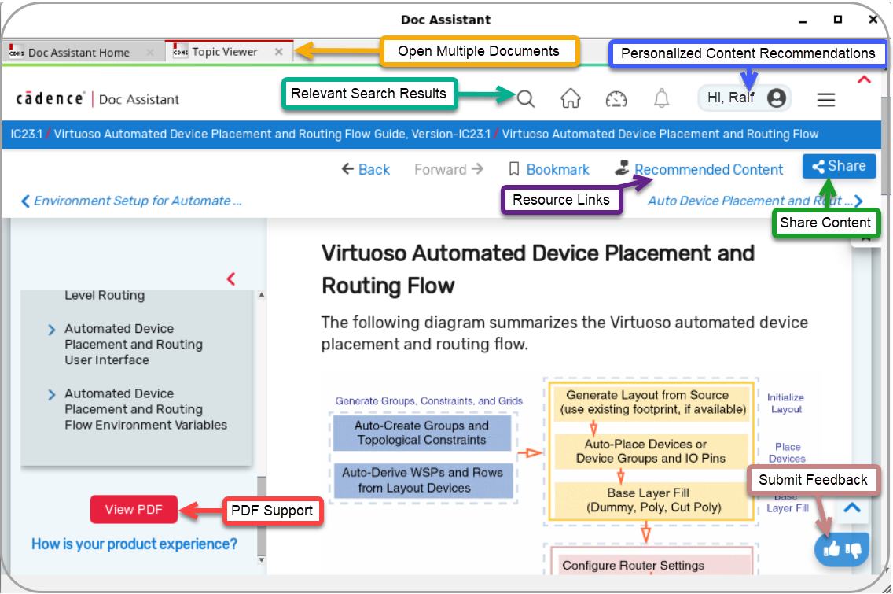This screenshot has height=594, width=893.
Task: Click the Auto-Create Groups and Topological Constraints box
Action: point(422,433)
